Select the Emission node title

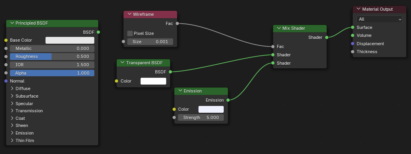click(193, 91)
